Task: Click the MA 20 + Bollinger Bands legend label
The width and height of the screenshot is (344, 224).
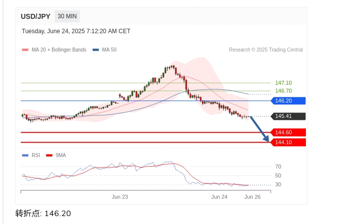Action: tap(59, 50)
